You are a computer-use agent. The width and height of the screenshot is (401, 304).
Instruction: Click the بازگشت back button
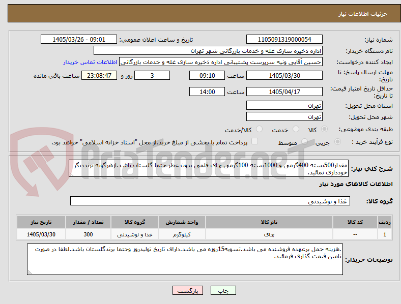(188, 290)
